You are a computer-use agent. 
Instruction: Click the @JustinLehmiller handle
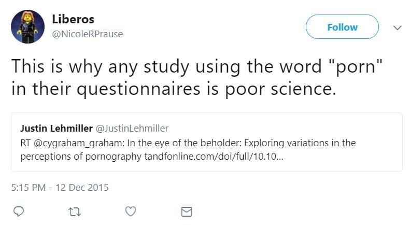pos(133,128)
